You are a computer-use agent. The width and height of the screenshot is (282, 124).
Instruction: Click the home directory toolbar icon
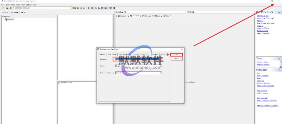pyautogui.click(x=10, y=8)
